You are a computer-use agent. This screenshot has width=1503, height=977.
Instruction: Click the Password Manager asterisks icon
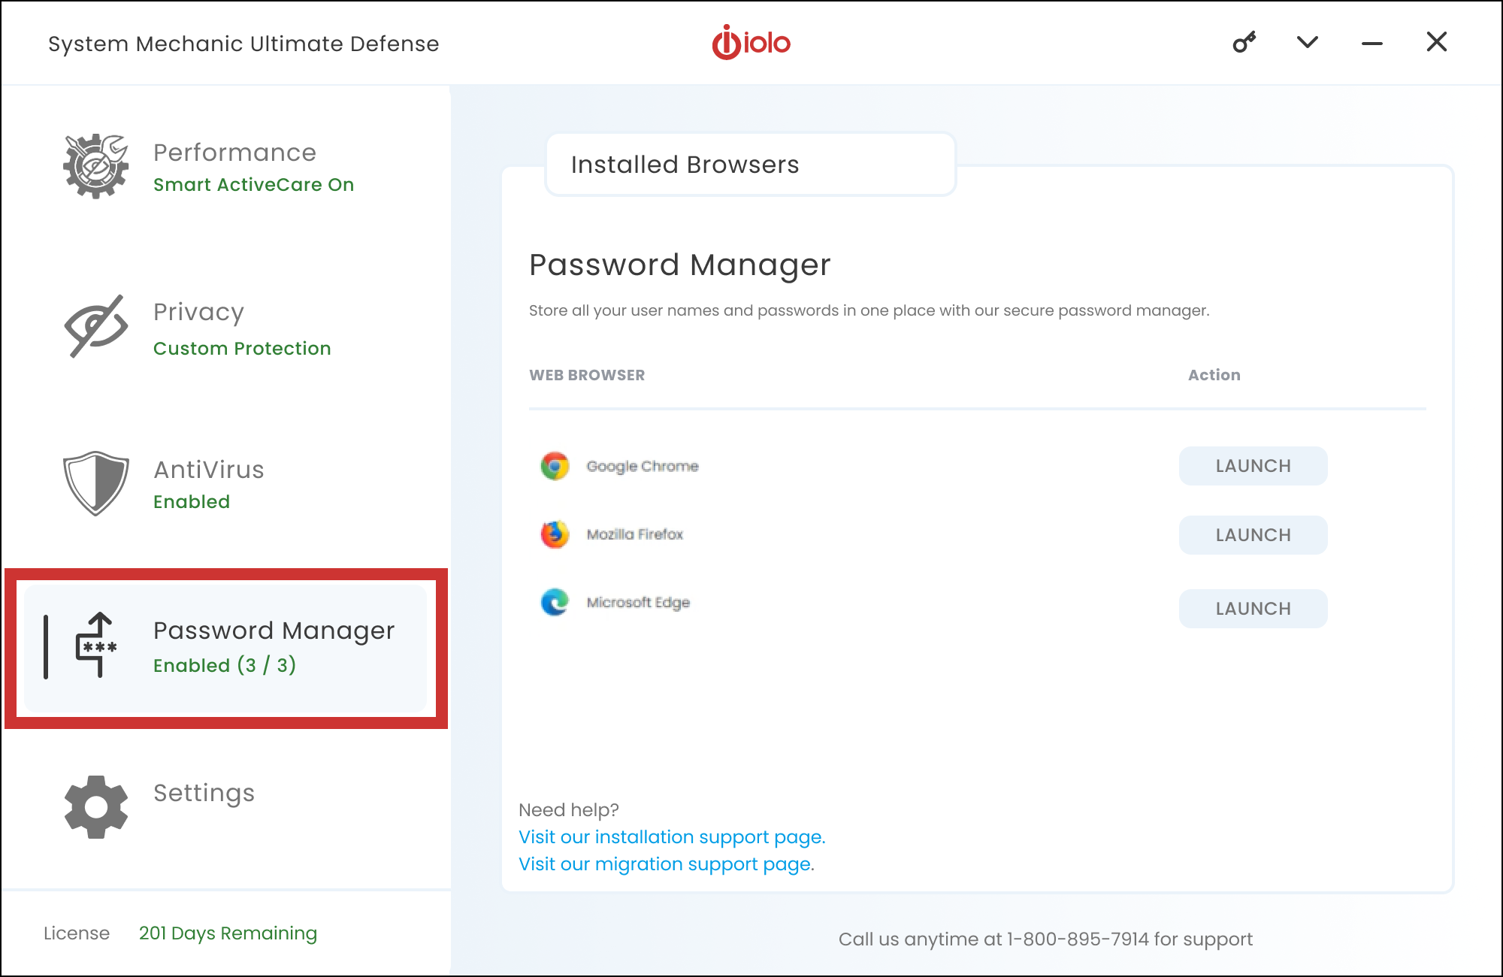(97, 645)
